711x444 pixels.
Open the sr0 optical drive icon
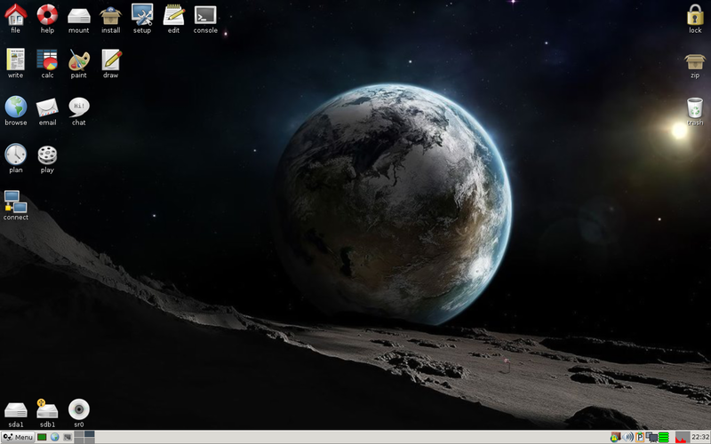pyautogui.click(x=79, y=413)
